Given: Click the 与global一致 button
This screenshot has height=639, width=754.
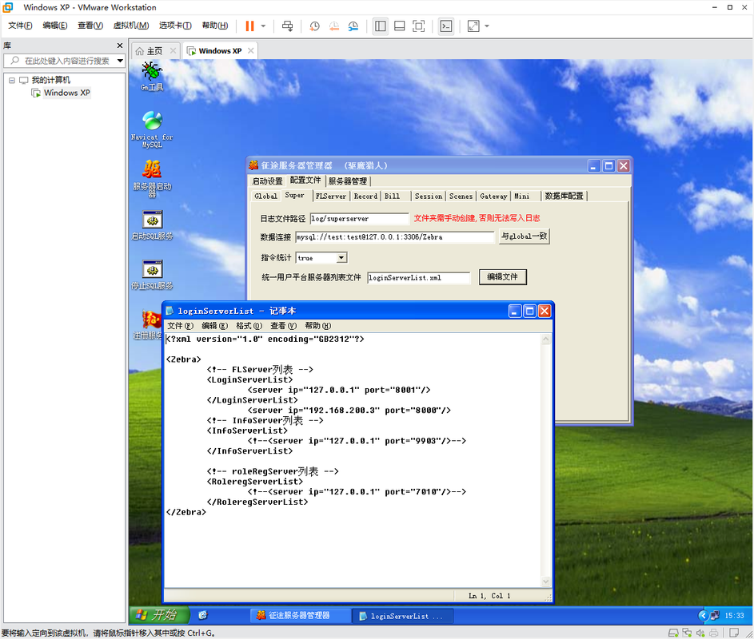Looking at the screenshot, I should pyautogui.click(x=525, y=236).
